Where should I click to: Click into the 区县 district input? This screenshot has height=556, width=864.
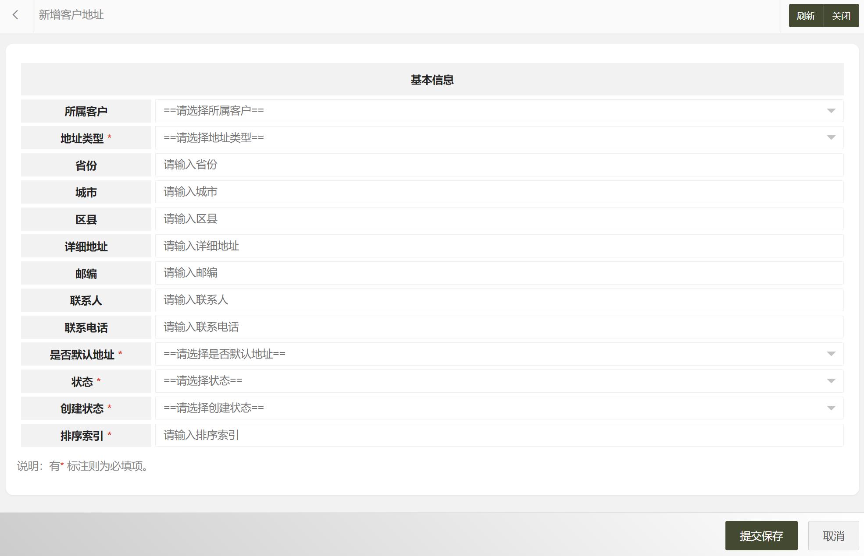tap(395, 219)
